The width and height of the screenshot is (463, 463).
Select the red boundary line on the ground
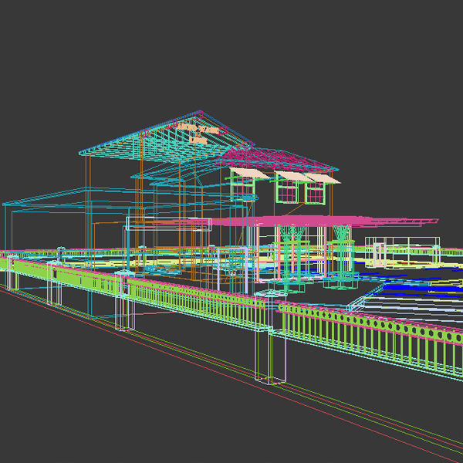(x=230, y=373)
